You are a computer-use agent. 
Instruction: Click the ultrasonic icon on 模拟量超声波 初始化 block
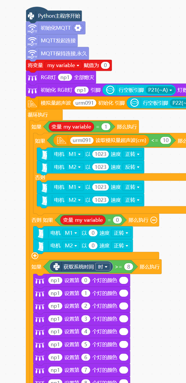coord(32,103)
